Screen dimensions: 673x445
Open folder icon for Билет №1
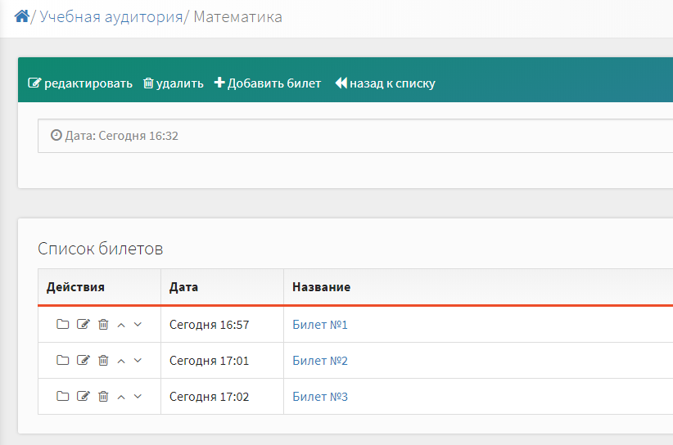[x=63, y=324]
